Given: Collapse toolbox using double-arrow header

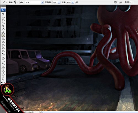Looking at the screenshot, I should (1, 6).
